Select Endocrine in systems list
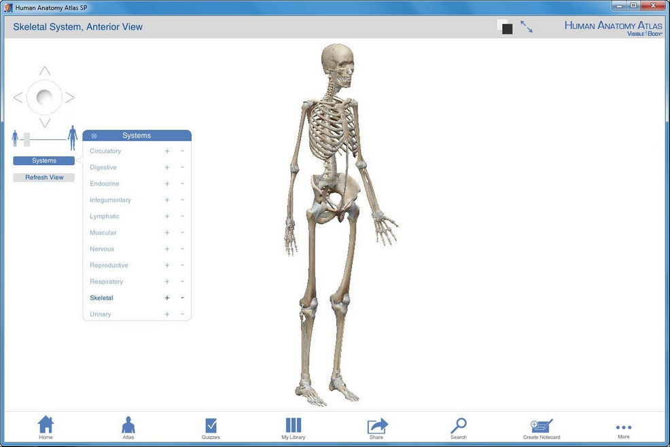The height and width of the screenshot is (447, 670). coord(105,183)
